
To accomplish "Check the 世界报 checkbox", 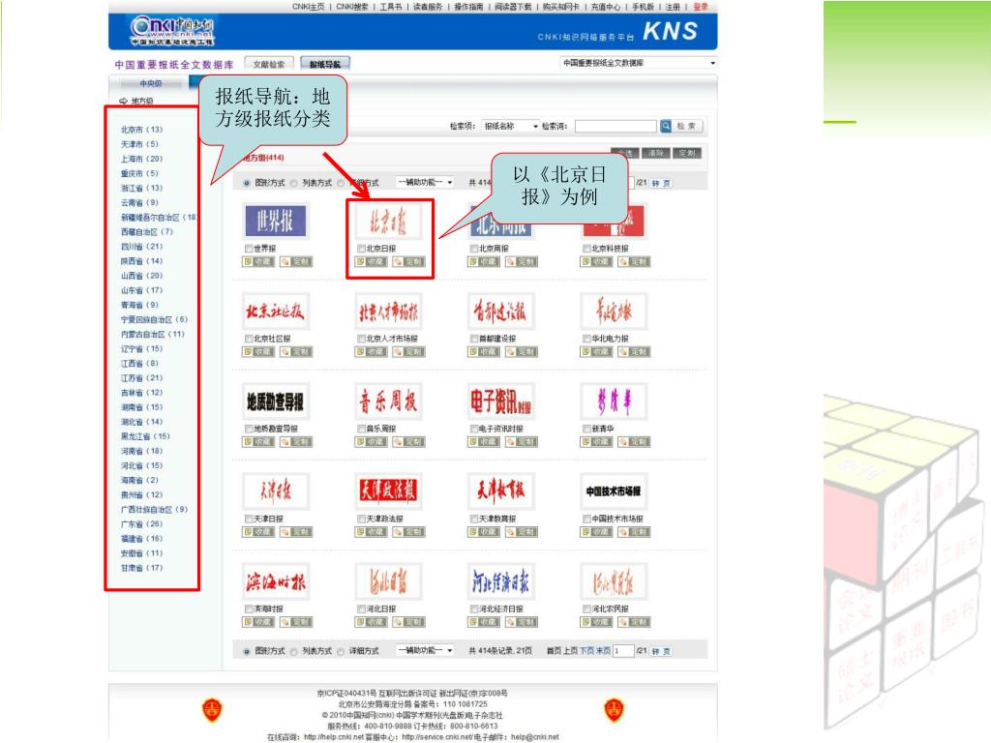I will point(249,249).
